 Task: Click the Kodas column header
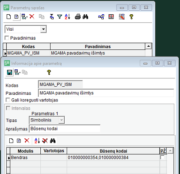28,46
